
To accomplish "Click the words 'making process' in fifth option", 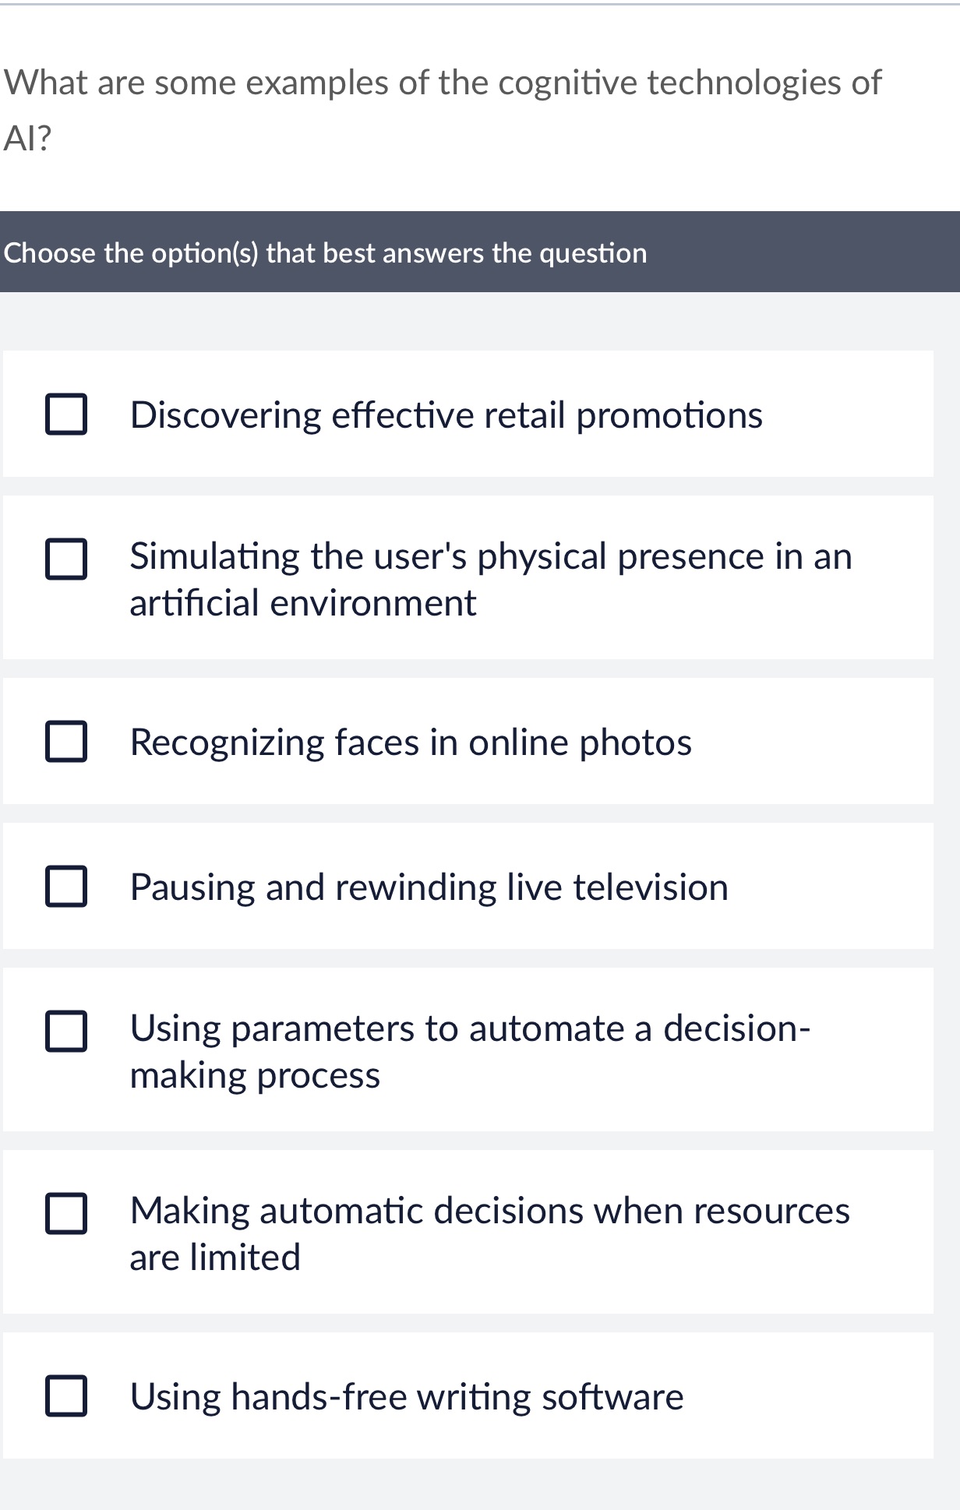I will (x=255, y=1076).
